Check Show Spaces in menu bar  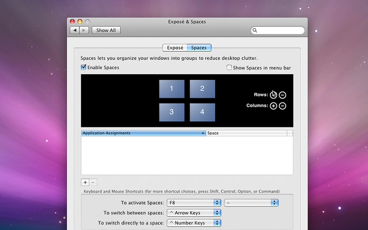pos(229,68)
